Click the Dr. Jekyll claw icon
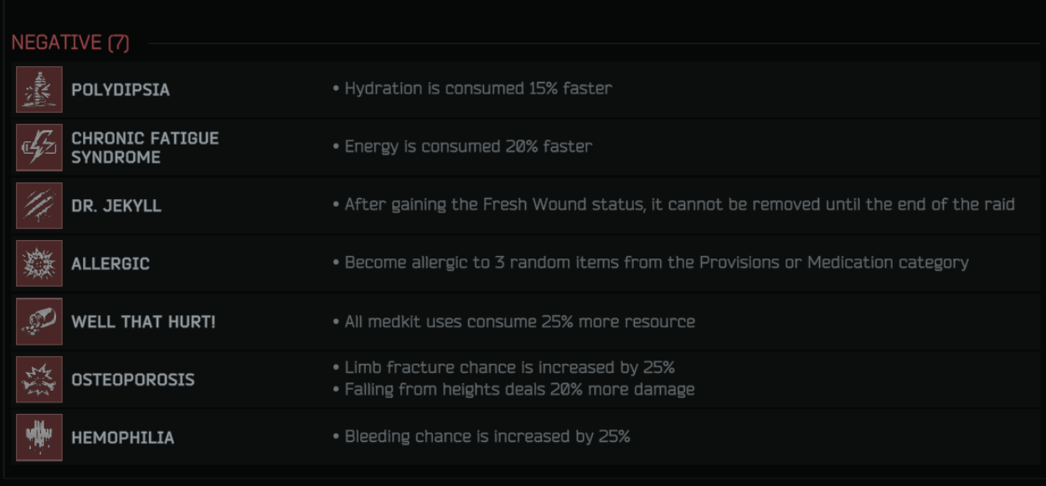Viewport: 1046px width, 486px height. click(x=39, y=205)
